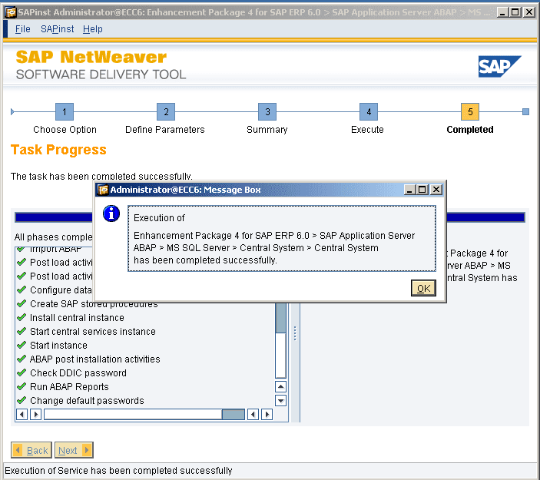Open the SAPinst menu
Image resolution: width=540 pixels, height=480 pixels.
57,29
